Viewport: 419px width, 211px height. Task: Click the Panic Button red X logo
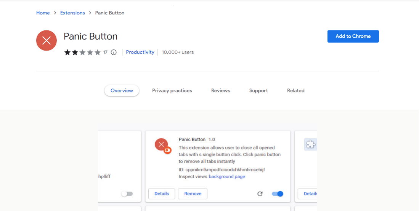coord(47,41)
